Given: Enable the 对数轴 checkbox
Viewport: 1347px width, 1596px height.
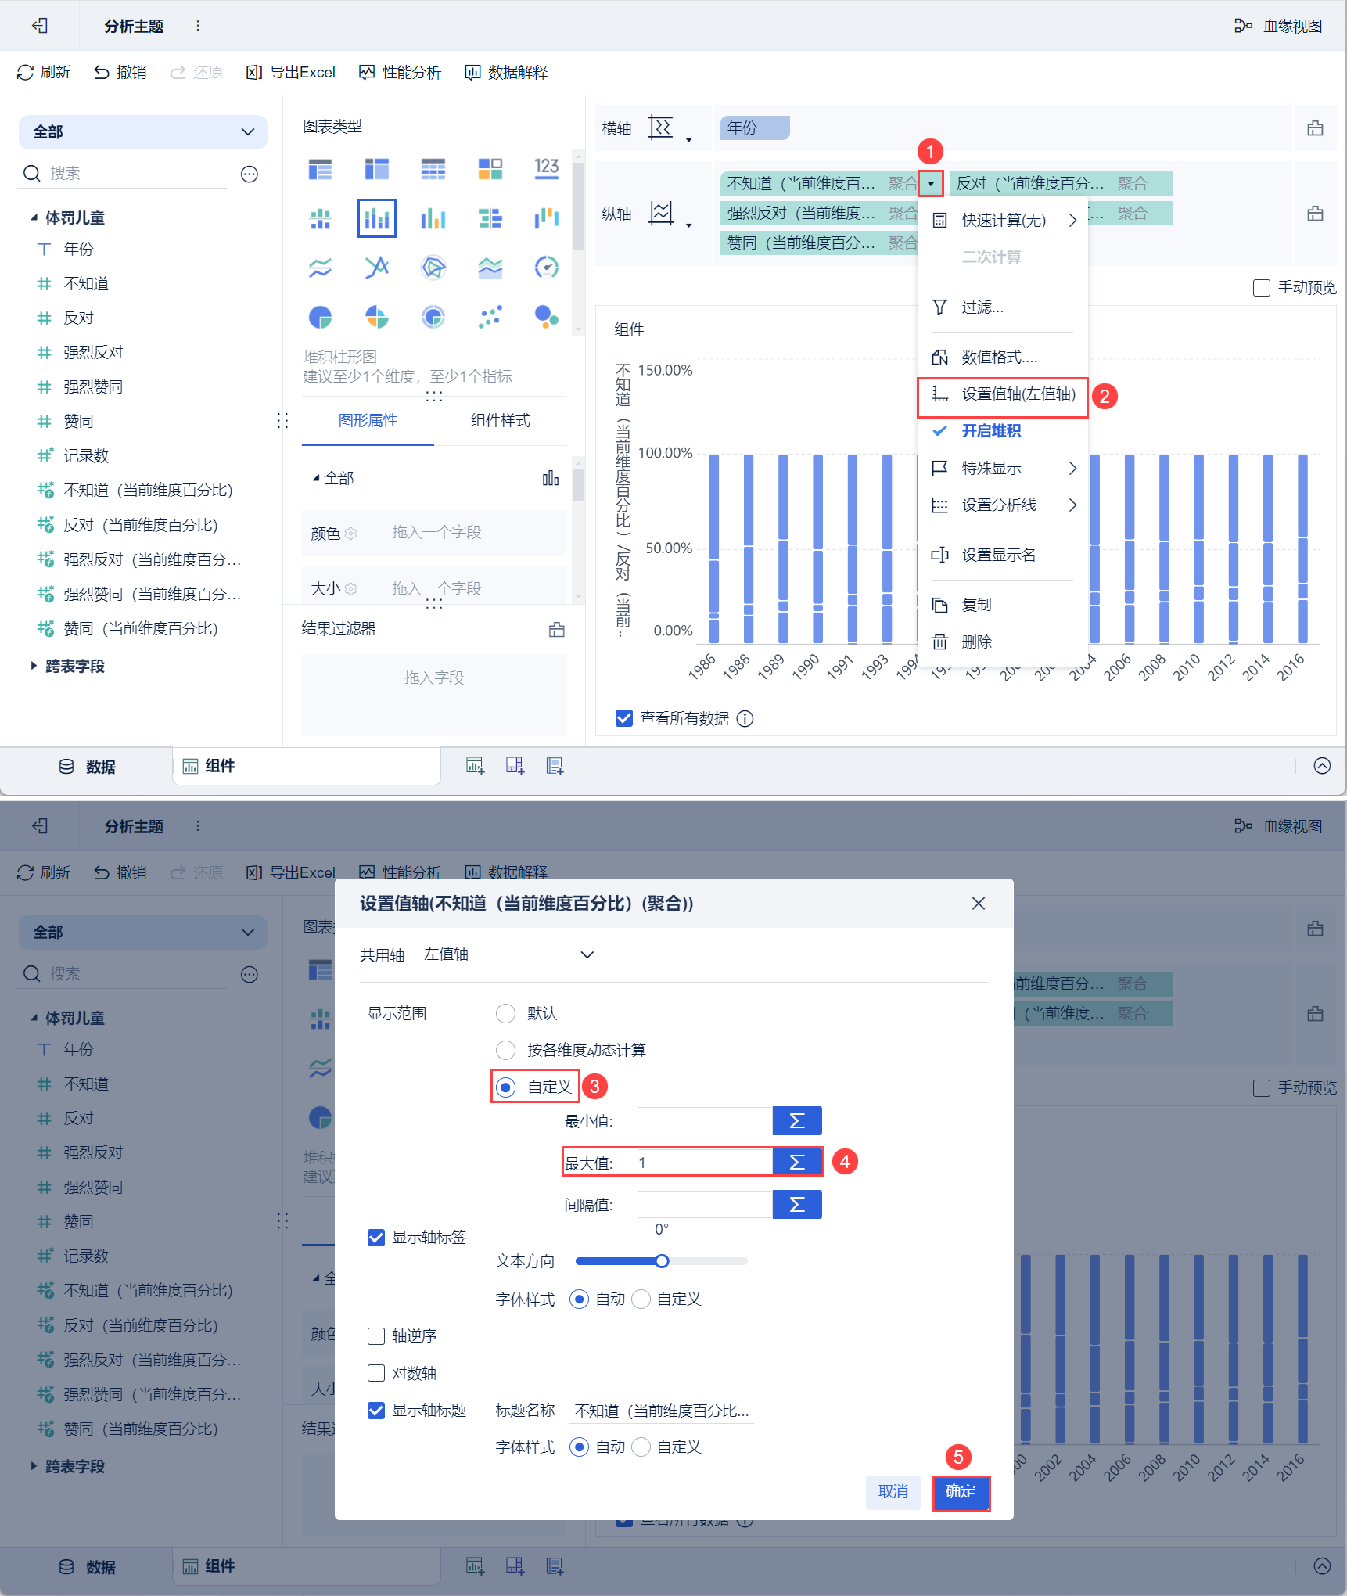Looking at the screenshot, I should [376, 1373].
